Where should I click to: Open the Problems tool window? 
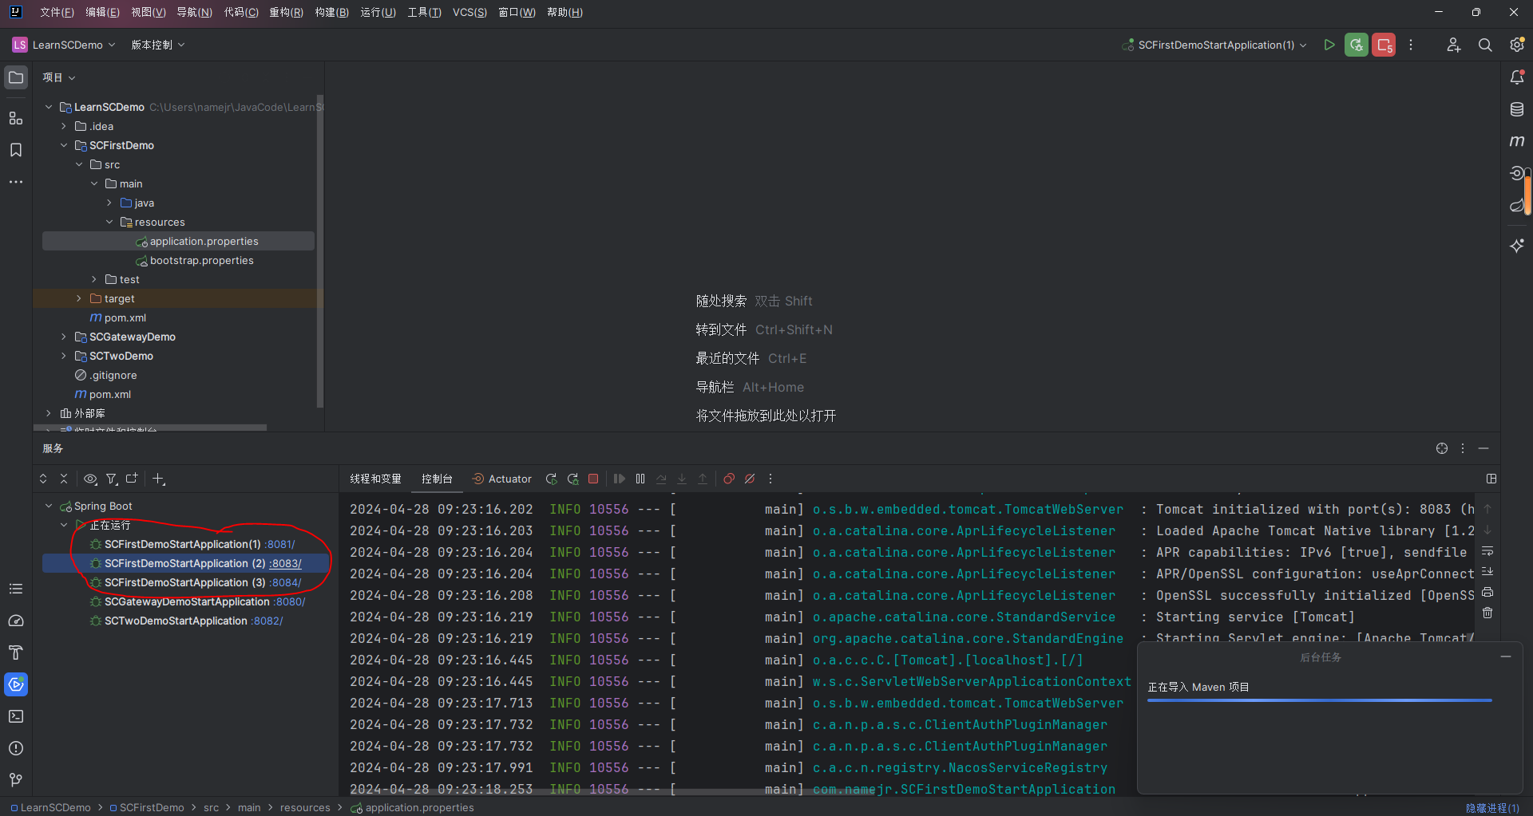pos(16,748)
